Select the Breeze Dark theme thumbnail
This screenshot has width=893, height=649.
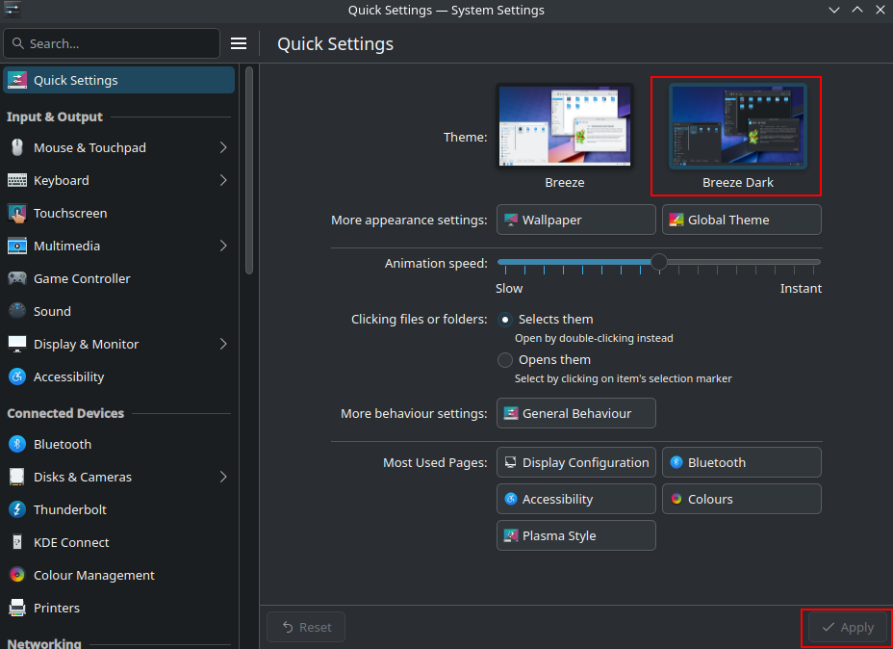point(737,126)
